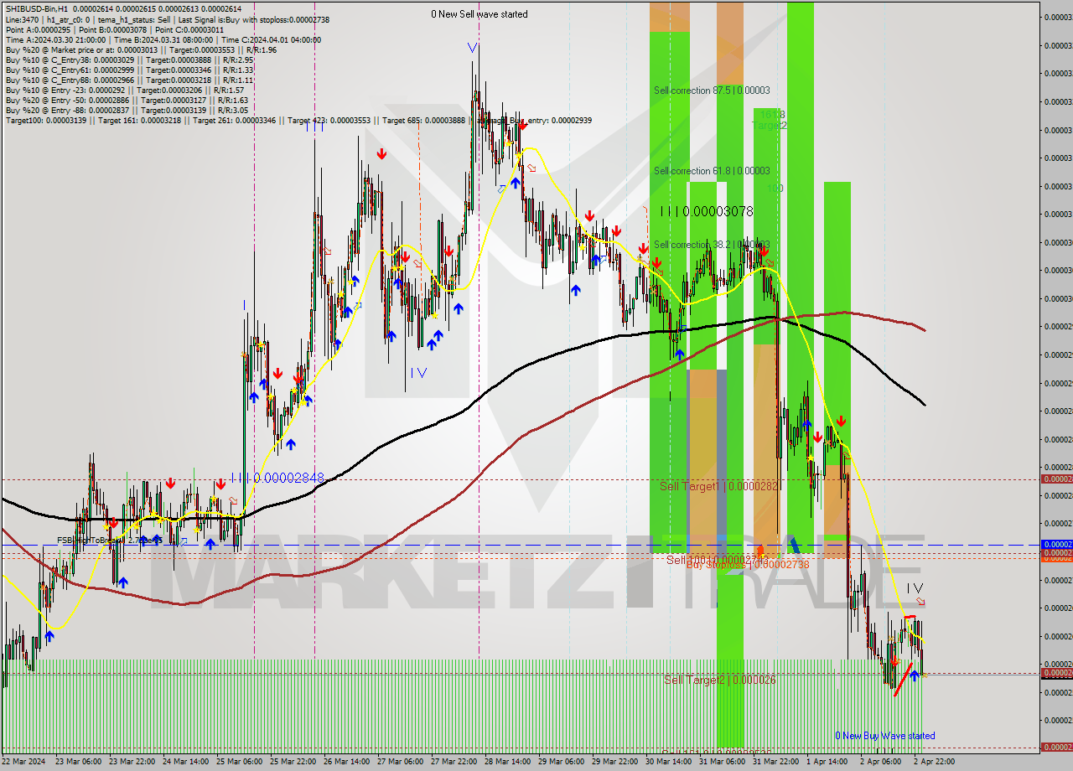Click the 'I I I 0.00003078' wave label
Screen dimensions: 1073x771
coord(707,212)
